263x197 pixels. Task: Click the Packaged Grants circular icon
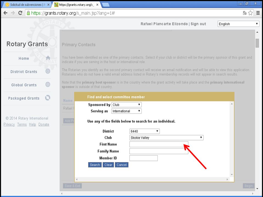coord(48,98)
